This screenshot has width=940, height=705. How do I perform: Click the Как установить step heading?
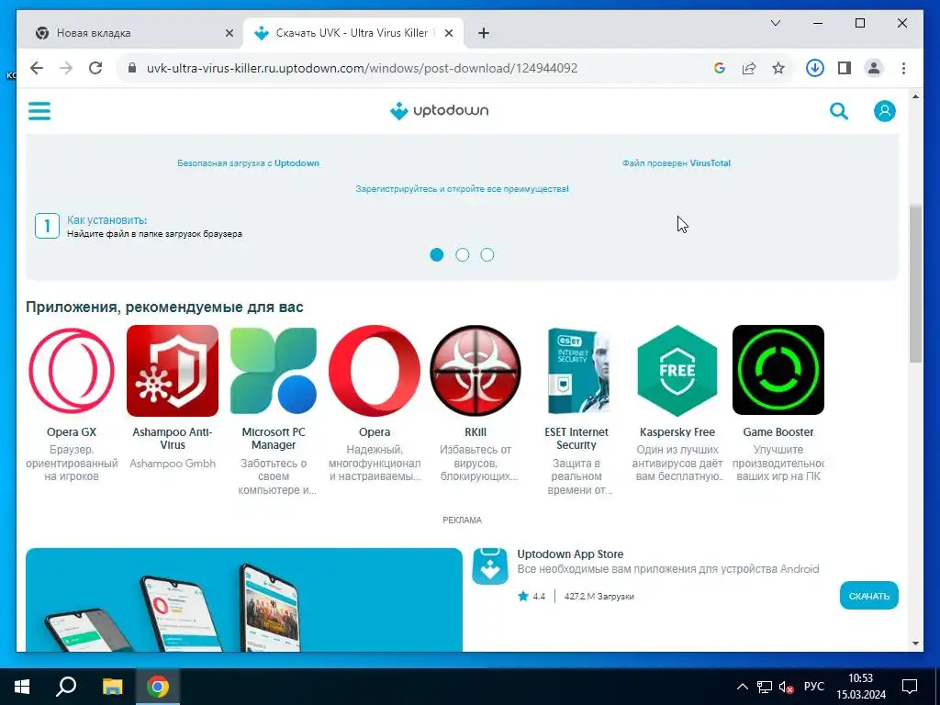106,220
